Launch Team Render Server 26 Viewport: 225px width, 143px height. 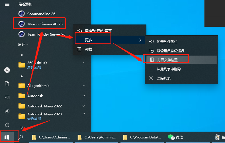coord(42,34)
